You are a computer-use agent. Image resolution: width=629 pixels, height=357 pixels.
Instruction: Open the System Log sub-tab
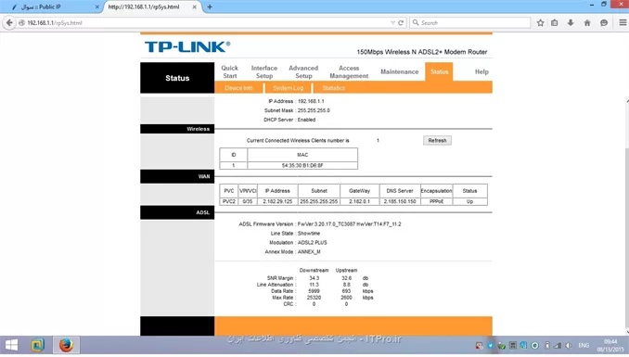coord(288,88)
